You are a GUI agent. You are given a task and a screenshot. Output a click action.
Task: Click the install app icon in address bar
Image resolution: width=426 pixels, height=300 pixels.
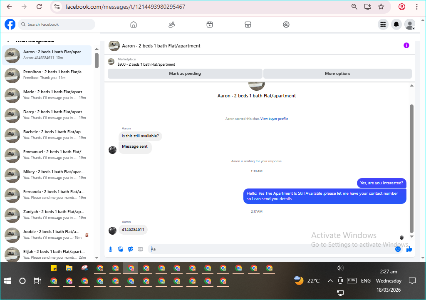pyautogui.click(x=368, y=7)
